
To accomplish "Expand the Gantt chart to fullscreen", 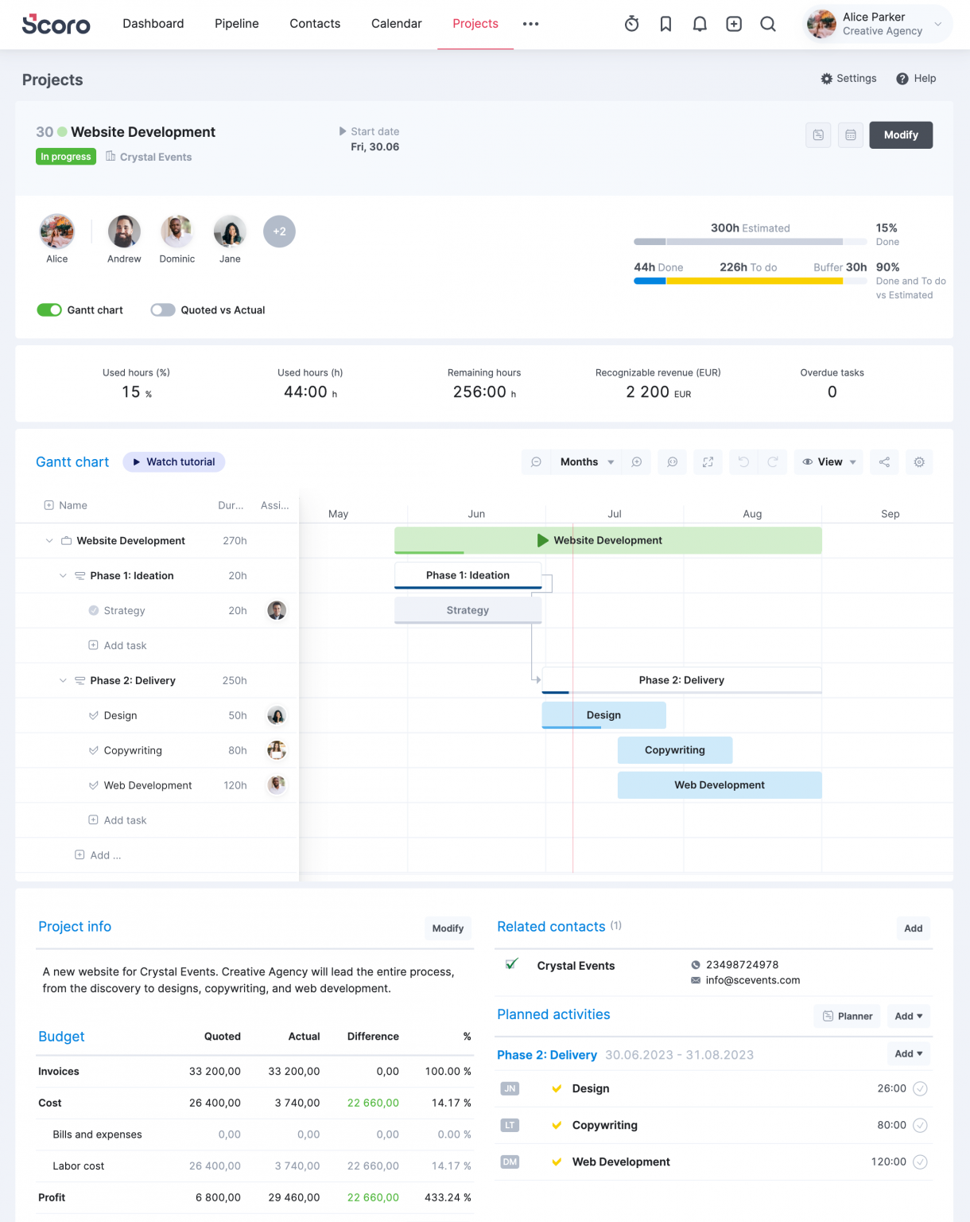I will tap(708, 461).
